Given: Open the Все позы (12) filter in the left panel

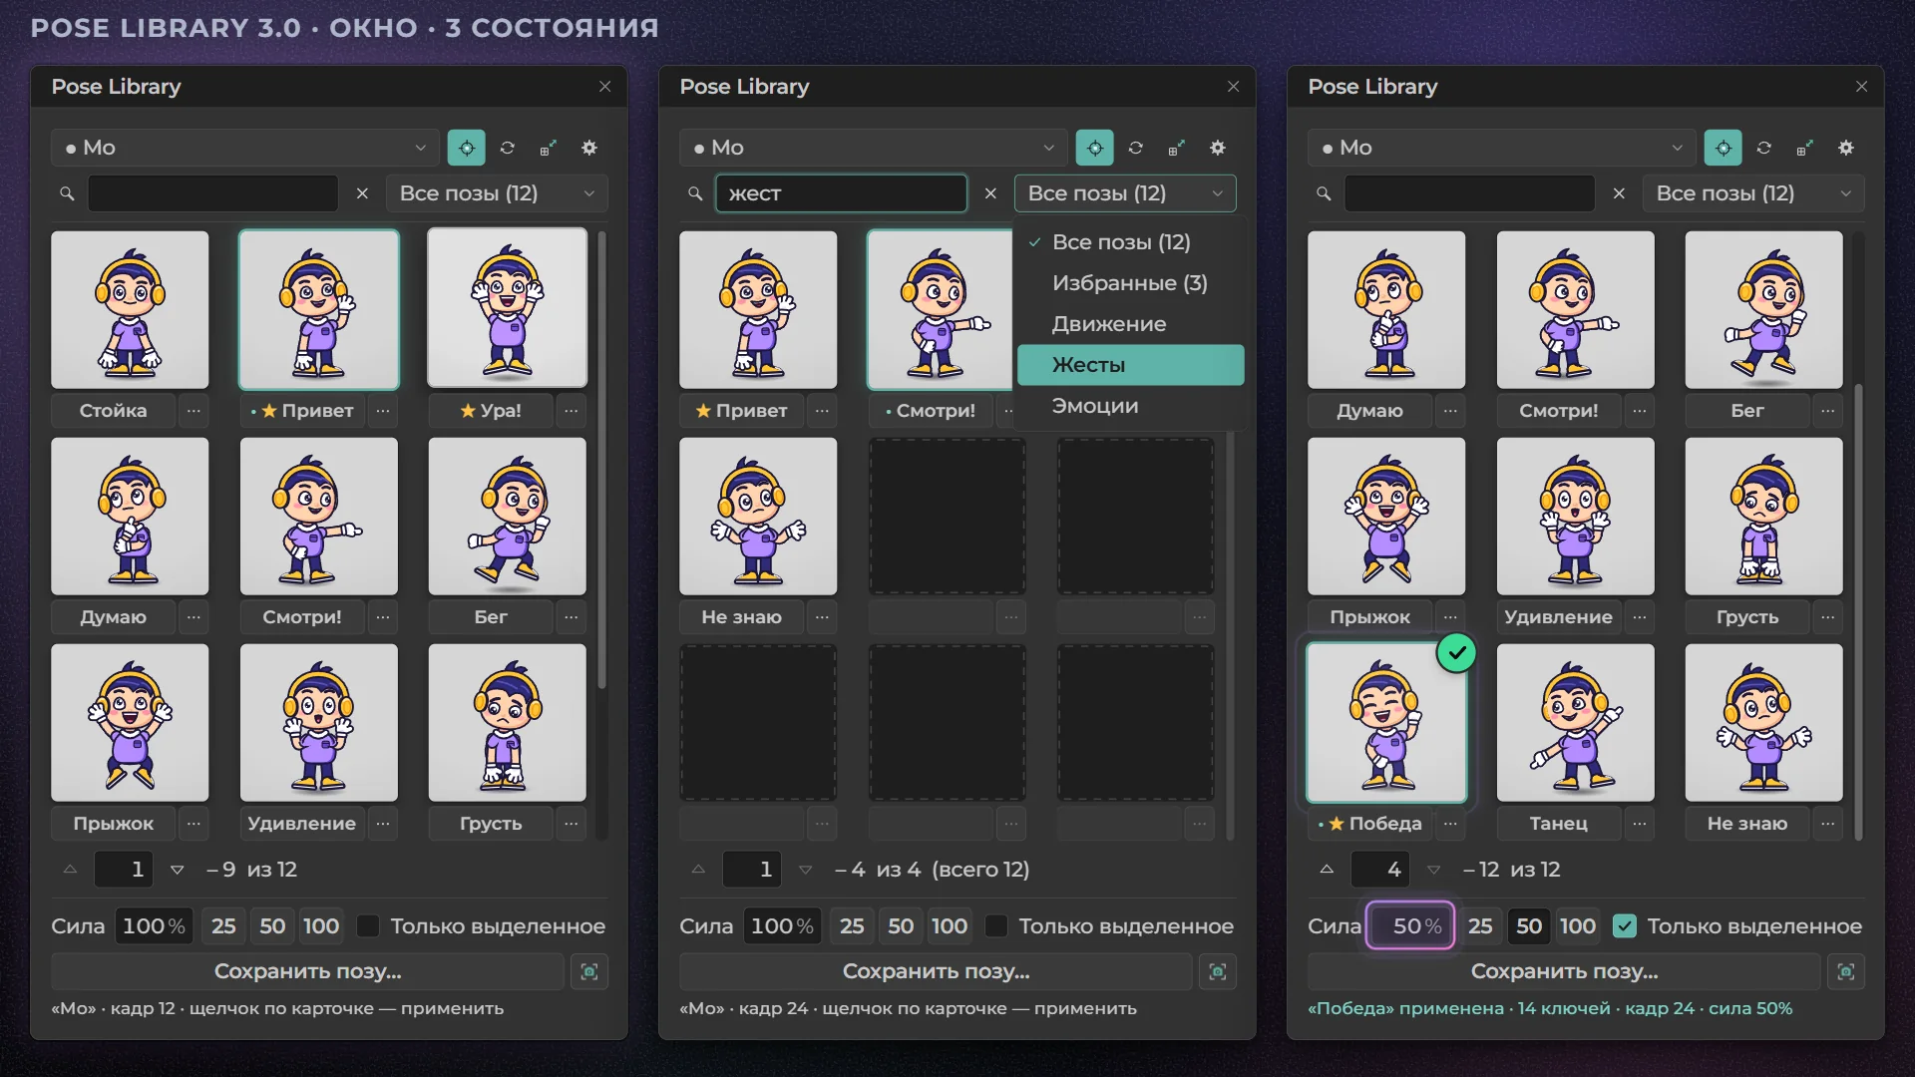Looking at the screenshot, I should [x=497, y=193].
